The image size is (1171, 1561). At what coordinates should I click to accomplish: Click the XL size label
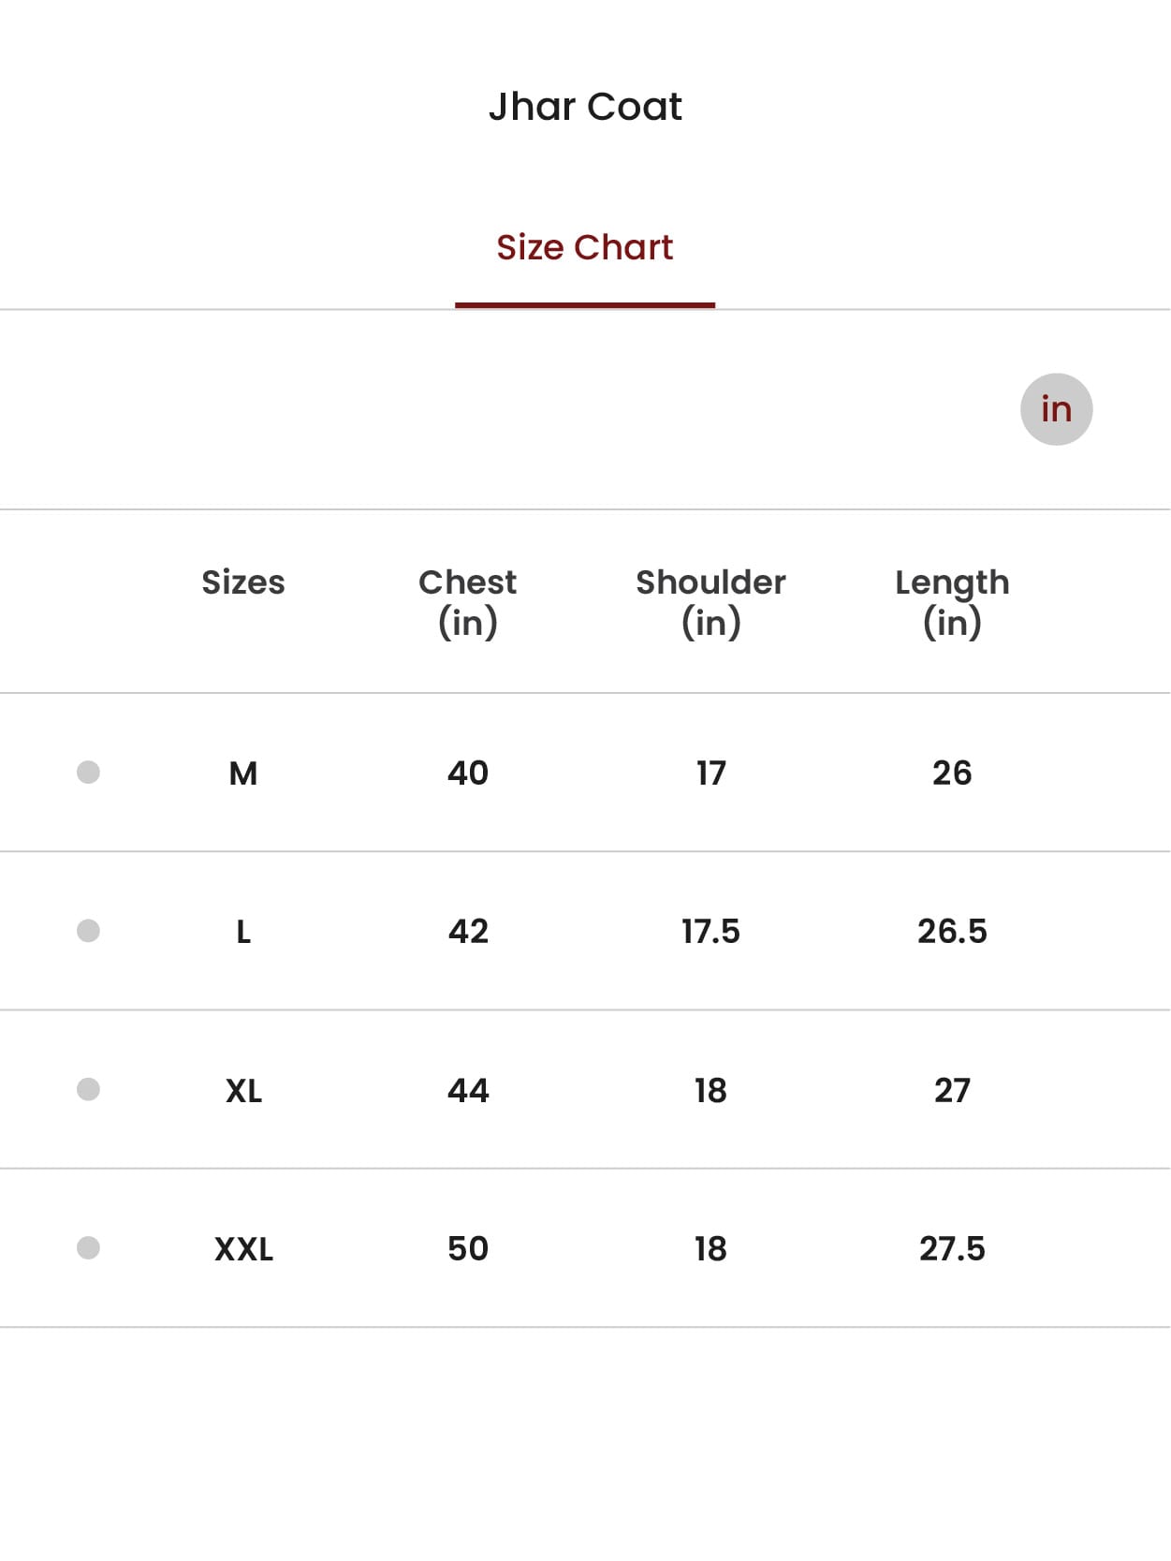(243, 1091)
